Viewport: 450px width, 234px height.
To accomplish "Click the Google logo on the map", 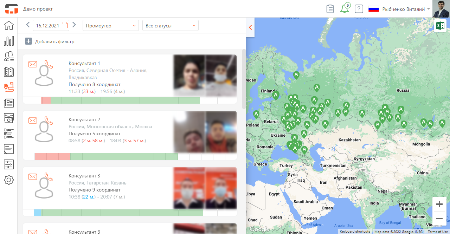I will pyautogui.click(x=260, y=229).
